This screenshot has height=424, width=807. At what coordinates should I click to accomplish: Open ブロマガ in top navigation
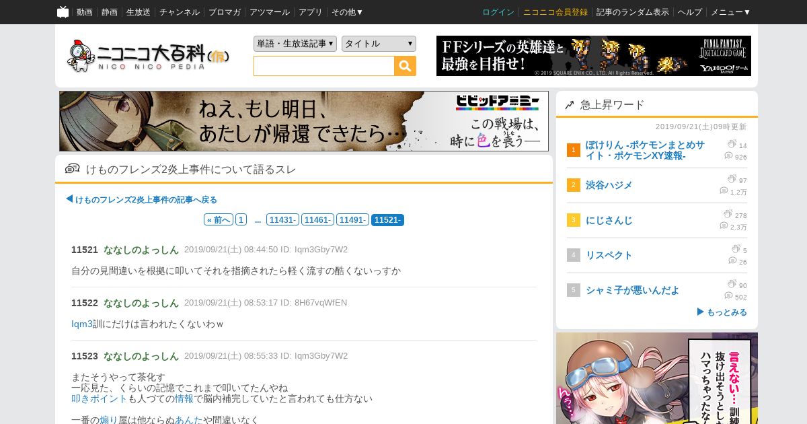pyautogui.click(x=225, y=12)
